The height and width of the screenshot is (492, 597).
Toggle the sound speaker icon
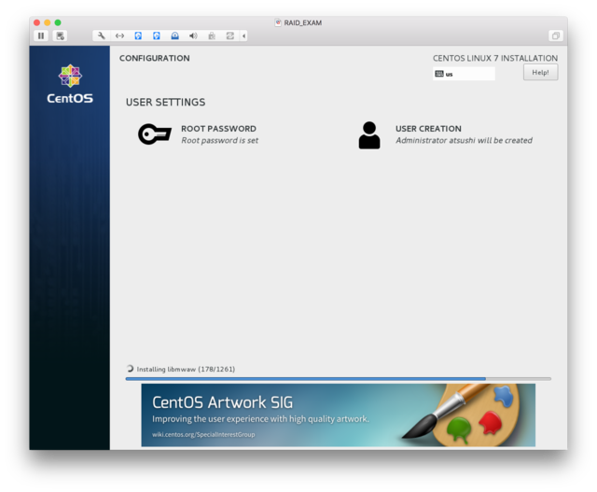pyautogui.click(x=193, y=35)
